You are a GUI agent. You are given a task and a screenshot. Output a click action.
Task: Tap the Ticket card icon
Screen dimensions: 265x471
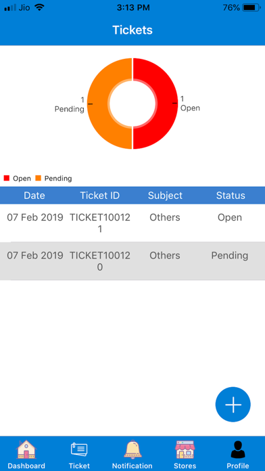click(79, 450)
